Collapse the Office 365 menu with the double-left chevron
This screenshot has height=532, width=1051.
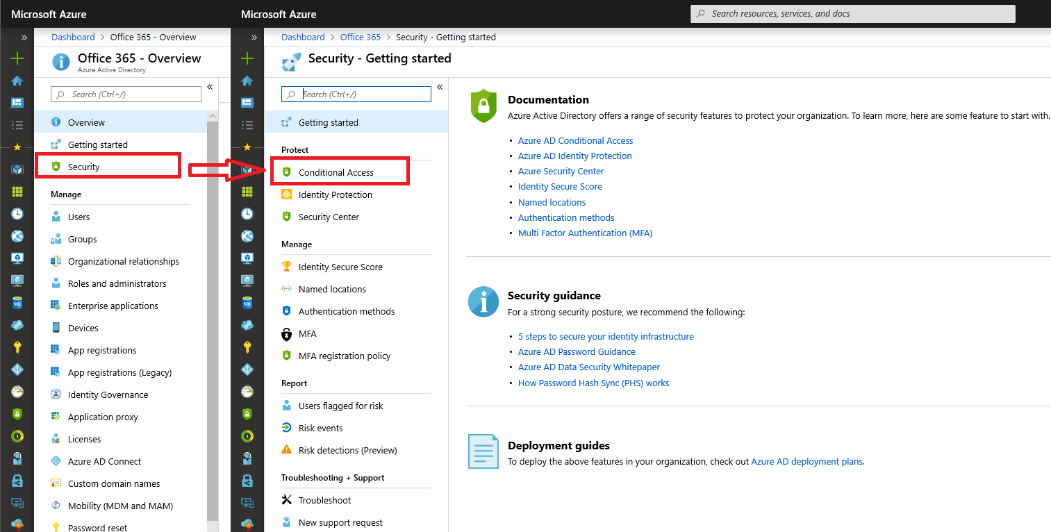click(210, 88)
